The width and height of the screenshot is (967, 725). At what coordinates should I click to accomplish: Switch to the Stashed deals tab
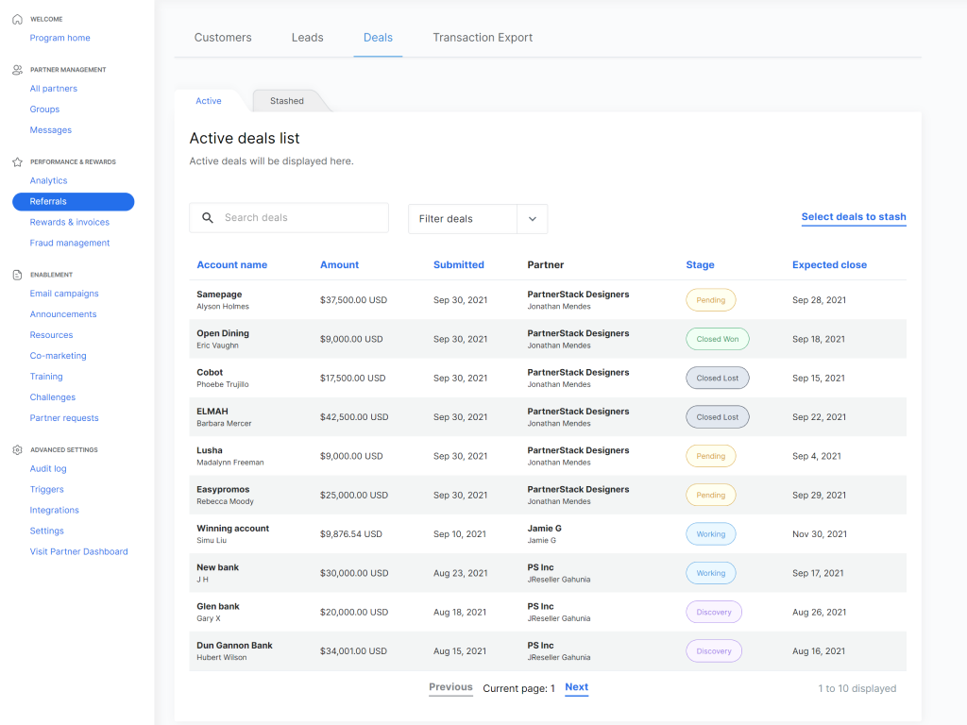pyautogui.click(x=287, y=101)
